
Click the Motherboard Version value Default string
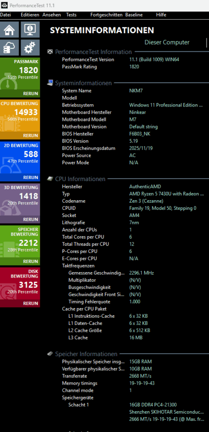143,127
